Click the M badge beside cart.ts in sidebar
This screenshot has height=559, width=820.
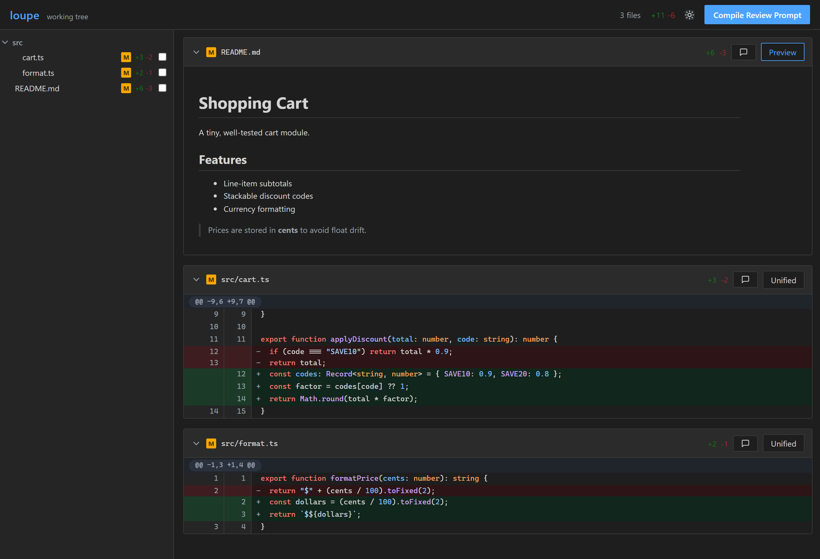[126, 57]
